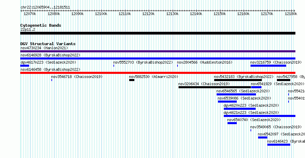Open nsv6540740 (Sedlazeck2020) variant label
Image resolution: width=305 pixels, height=158 pixels.
pyautogui.click(x=254, y=120)
